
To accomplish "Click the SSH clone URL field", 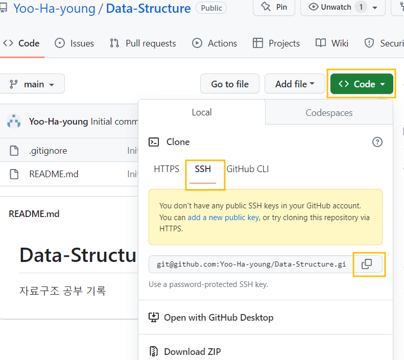I will 251,264.
